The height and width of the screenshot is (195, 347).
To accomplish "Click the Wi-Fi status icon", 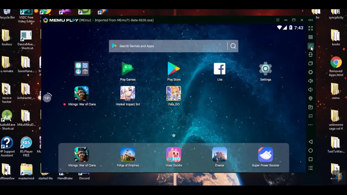I will point(279,28).
